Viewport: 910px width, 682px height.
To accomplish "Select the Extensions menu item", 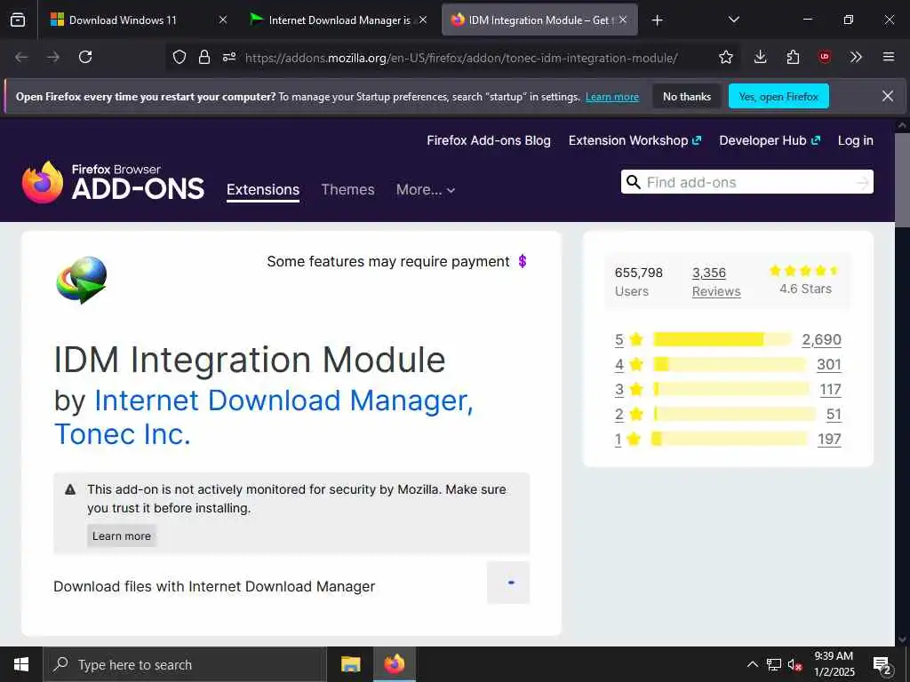I will pos(263,190).
